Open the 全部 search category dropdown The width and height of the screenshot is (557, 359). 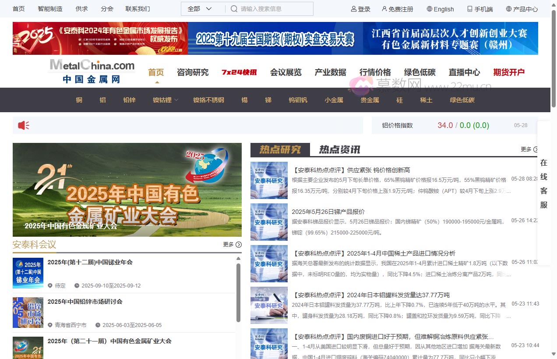[x=201, y=8]
